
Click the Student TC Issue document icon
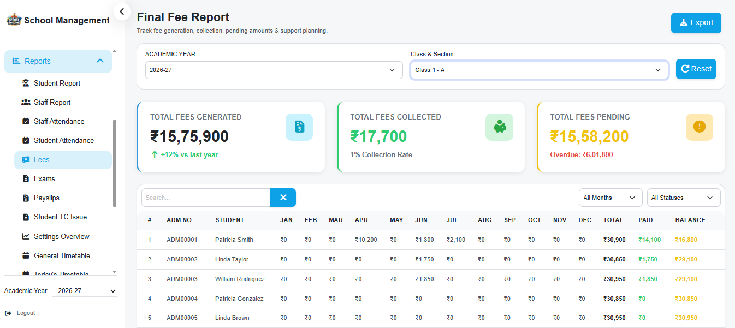point(26,217)
